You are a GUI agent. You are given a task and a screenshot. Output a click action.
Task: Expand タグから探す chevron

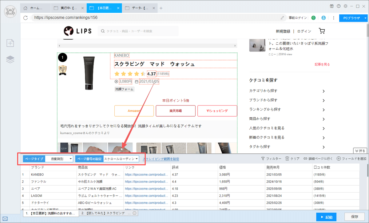(323, 147)
